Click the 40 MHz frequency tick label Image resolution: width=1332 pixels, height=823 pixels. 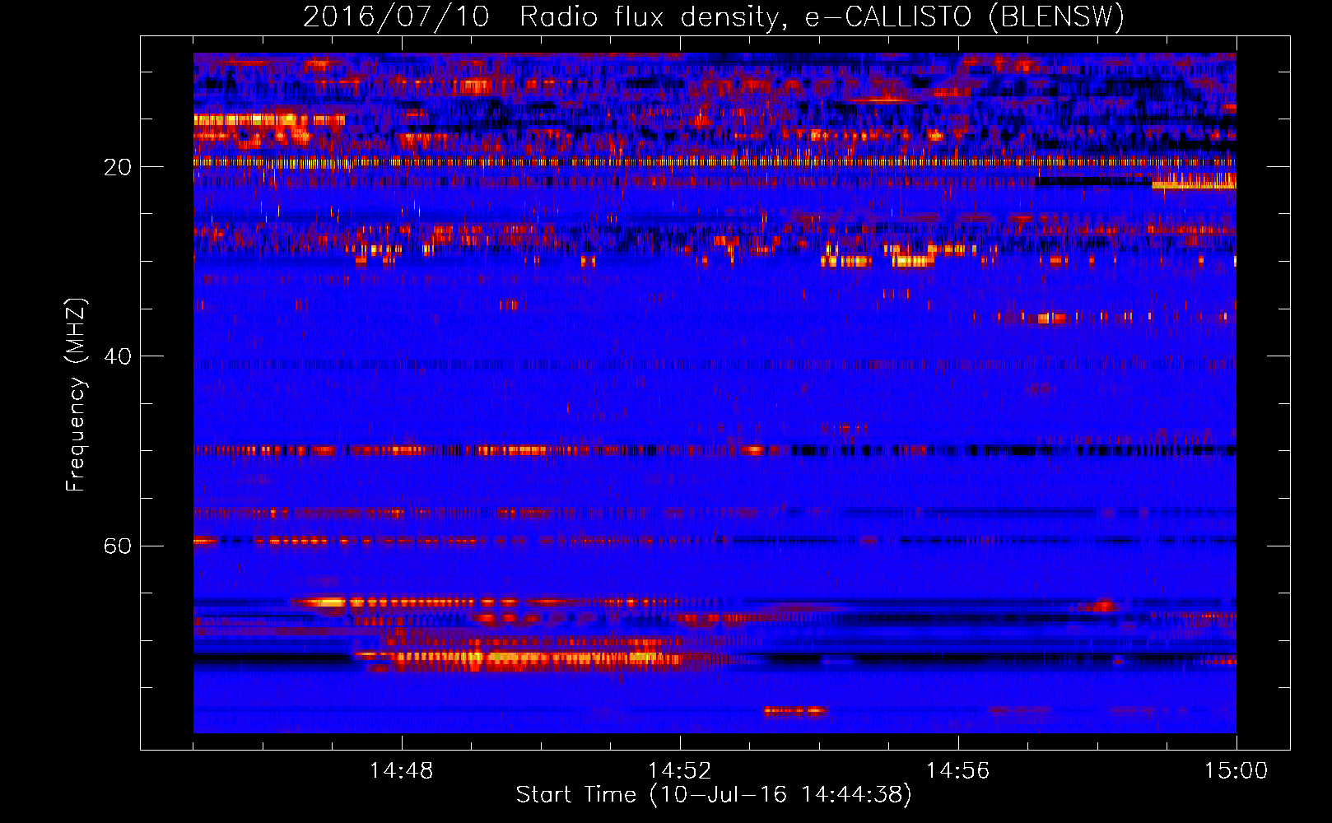pyautogui.click(x=118, y=356)
